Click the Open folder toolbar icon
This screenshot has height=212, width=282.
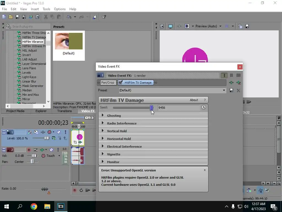click(x=11, y=17)
